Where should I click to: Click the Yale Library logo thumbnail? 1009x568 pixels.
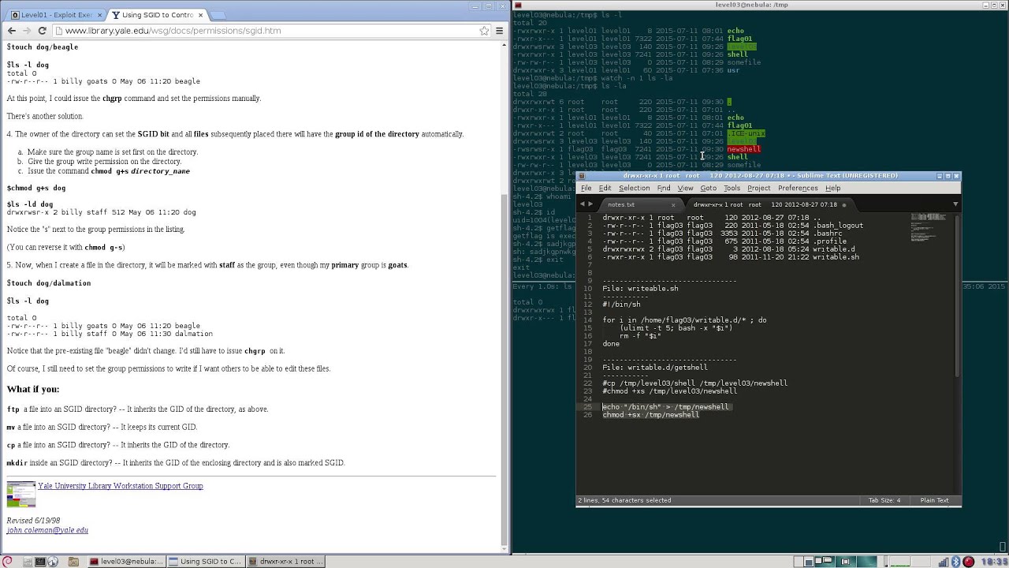pos(21,494)
